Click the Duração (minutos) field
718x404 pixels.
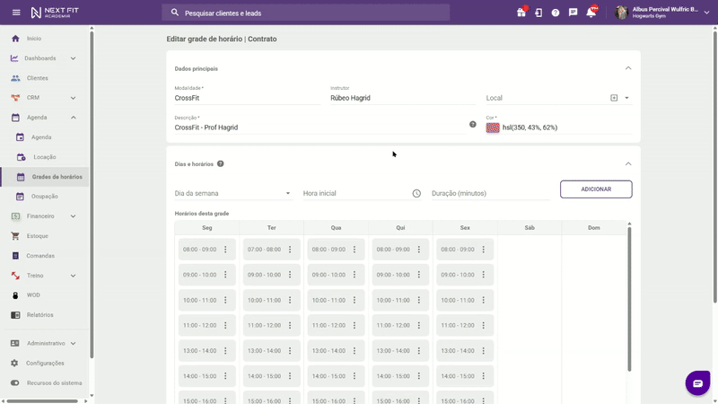pos(490,193)
